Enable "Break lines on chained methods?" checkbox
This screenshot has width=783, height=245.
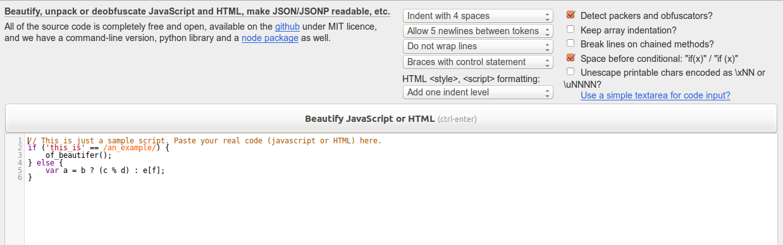coord(570,44)
